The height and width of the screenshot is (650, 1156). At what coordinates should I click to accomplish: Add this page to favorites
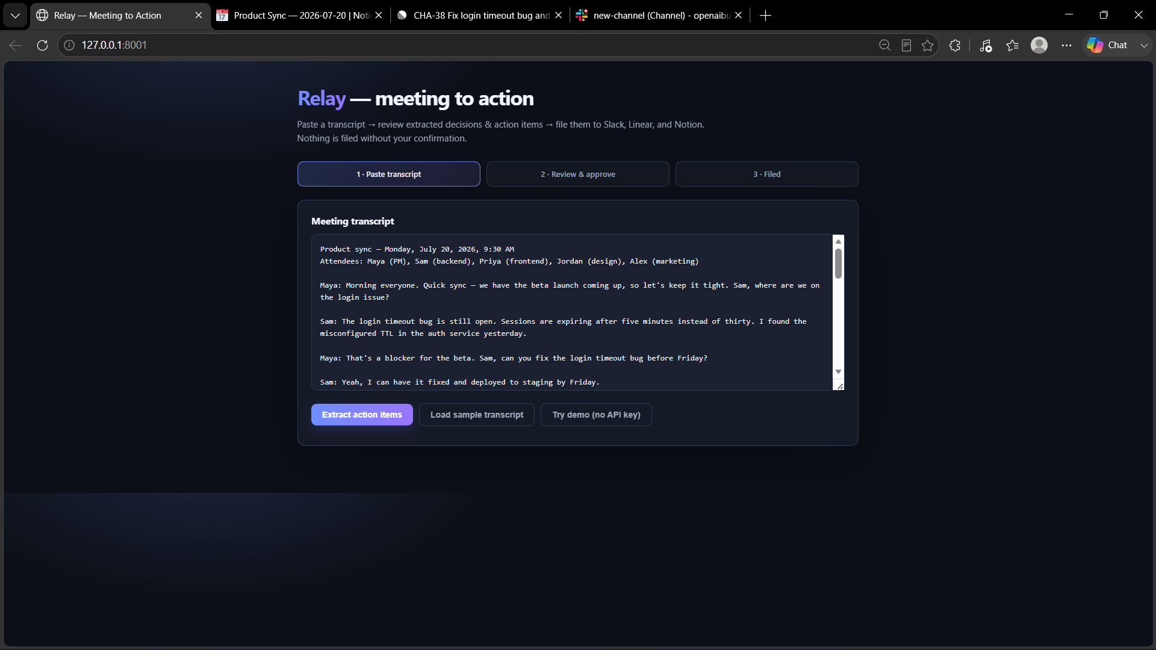[x=928, y=45]
